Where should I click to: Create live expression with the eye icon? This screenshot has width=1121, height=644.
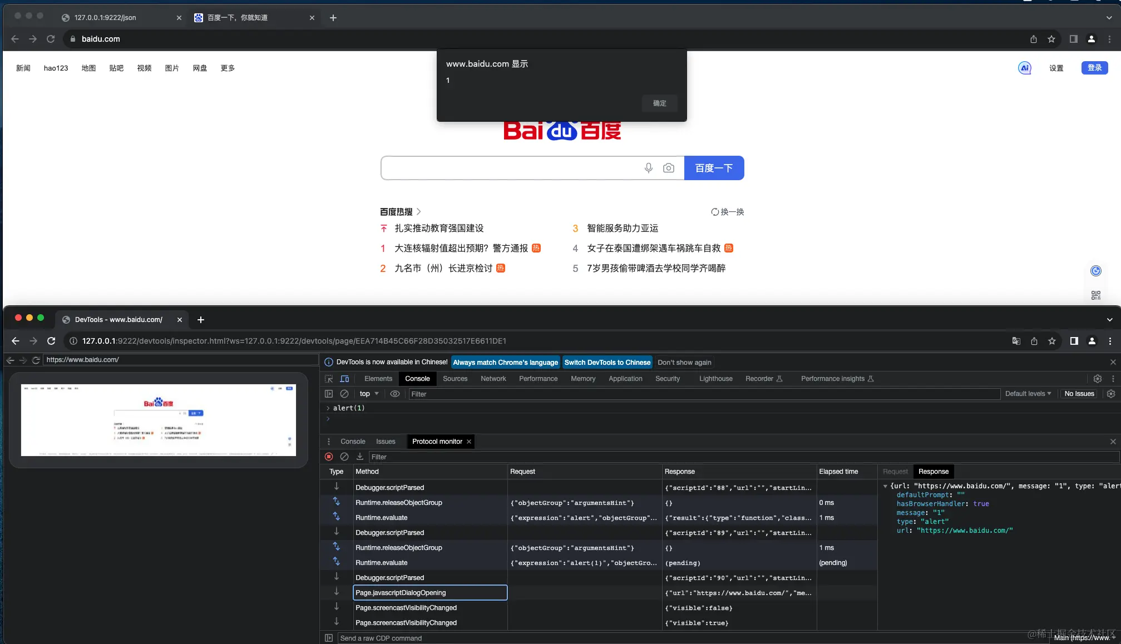coord(395,394)
